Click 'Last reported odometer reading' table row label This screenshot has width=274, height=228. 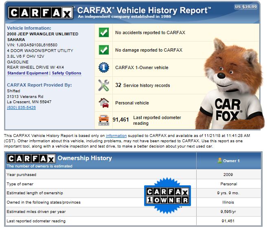tap(36, 221)
